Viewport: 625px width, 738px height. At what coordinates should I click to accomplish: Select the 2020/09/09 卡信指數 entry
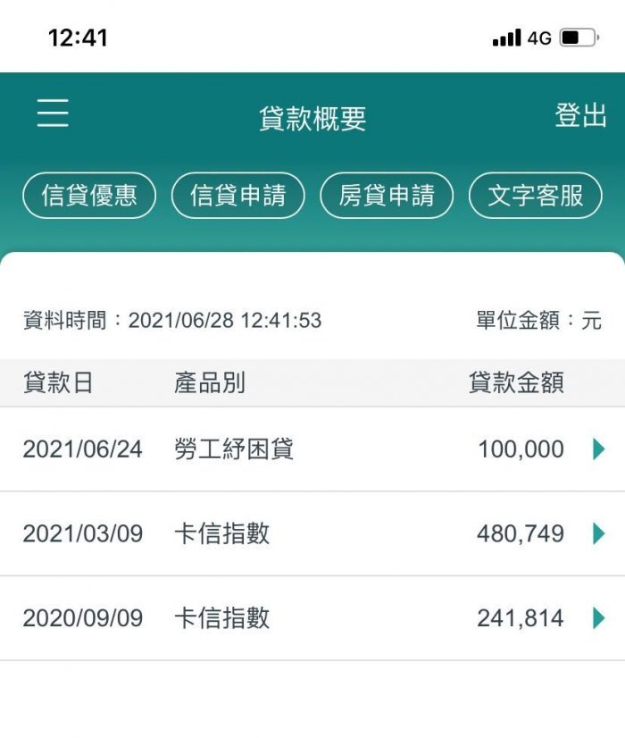[x=312, y=618]
